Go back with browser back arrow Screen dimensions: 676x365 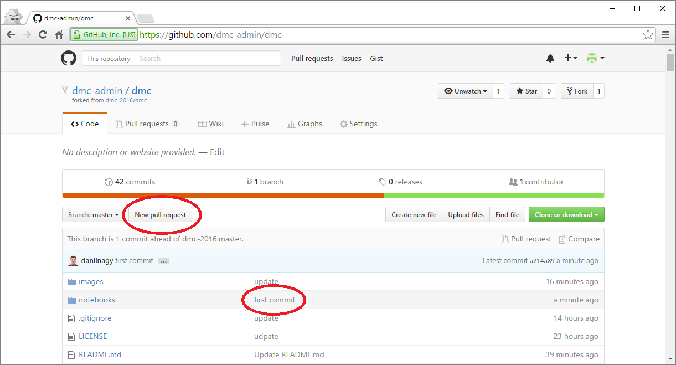11,34
